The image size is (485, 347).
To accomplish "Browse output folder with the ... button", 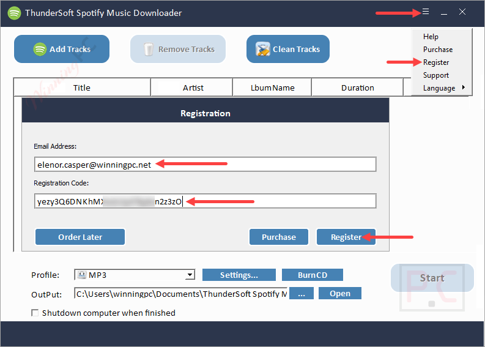I will pos(302,293).
